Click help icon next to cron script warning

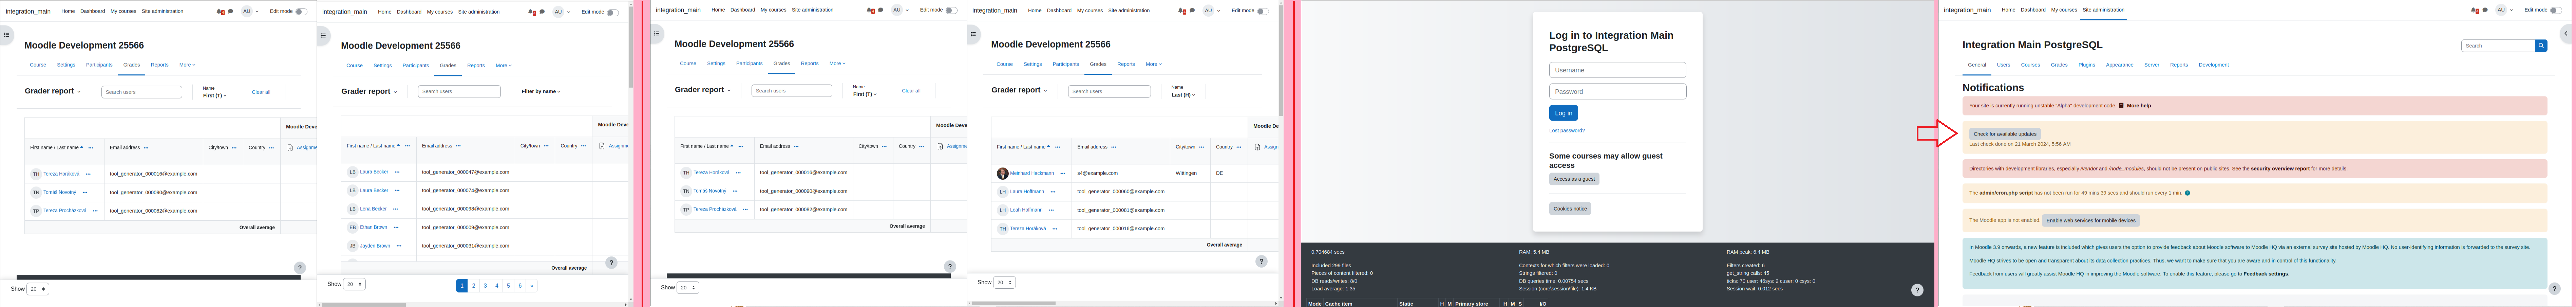pos(2187,193)
